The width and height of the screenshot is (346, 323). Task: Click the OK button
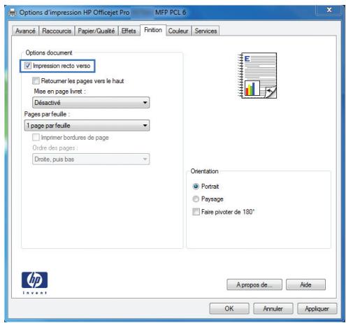(x=229, y=308)
